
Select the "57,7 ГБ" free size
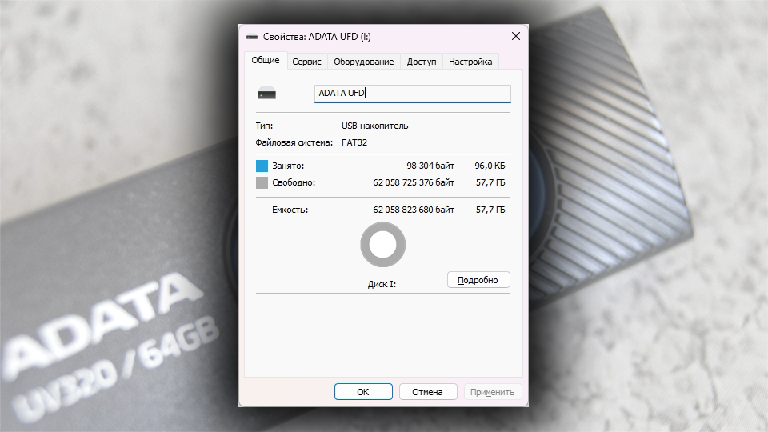(490, 182)
